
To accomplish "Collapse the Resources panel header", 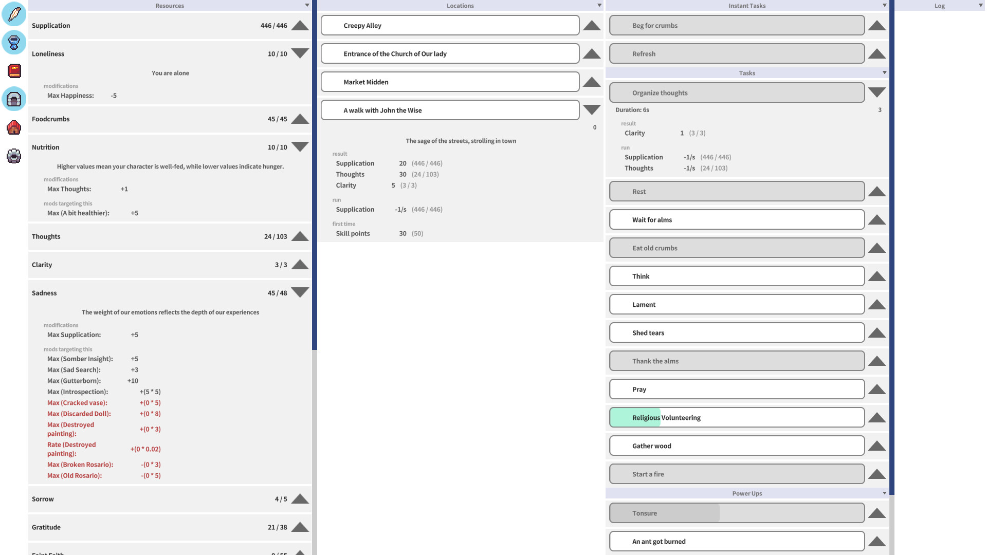I will (x=307, y=6).
